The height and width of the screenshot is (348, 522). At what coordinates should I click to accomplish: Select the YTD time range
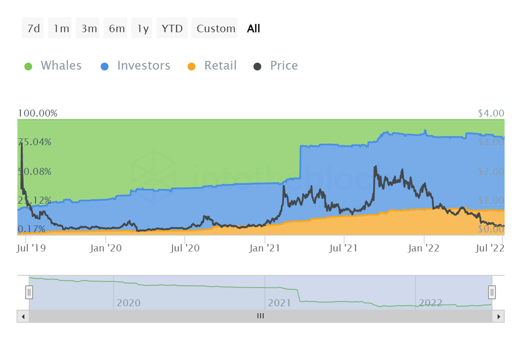tap(172, 28)
